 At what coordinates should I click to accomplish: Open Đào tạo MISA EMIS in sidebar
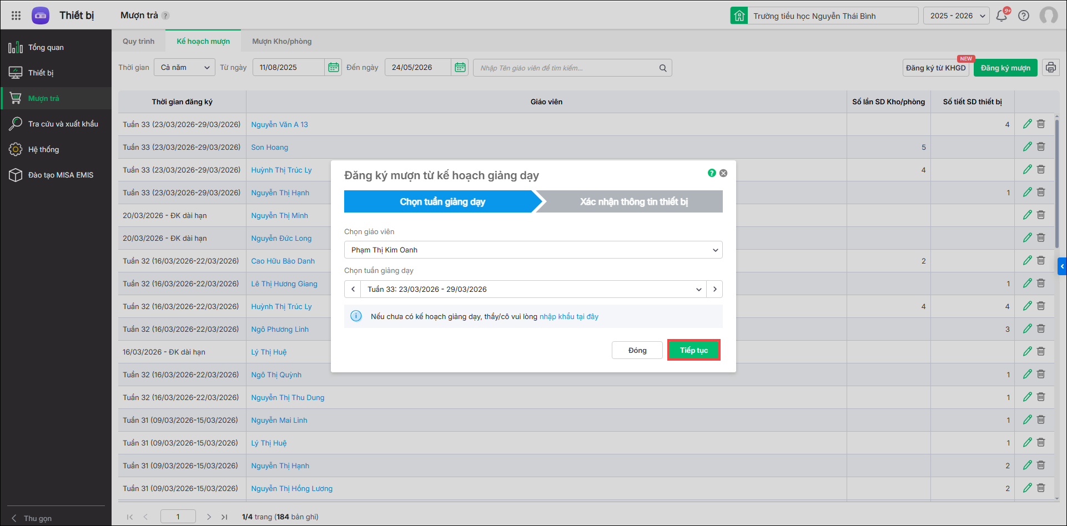[x=56, y=175]
